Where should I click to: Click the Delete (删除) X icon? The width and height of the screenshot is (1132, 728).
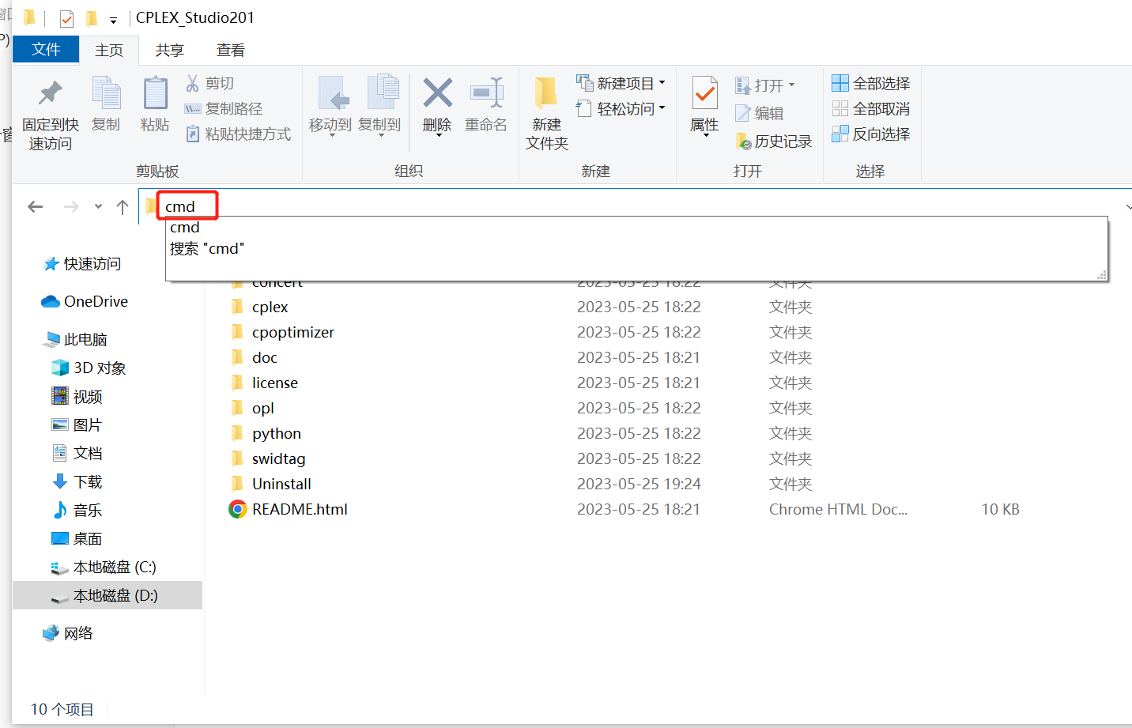pos(437,93)
